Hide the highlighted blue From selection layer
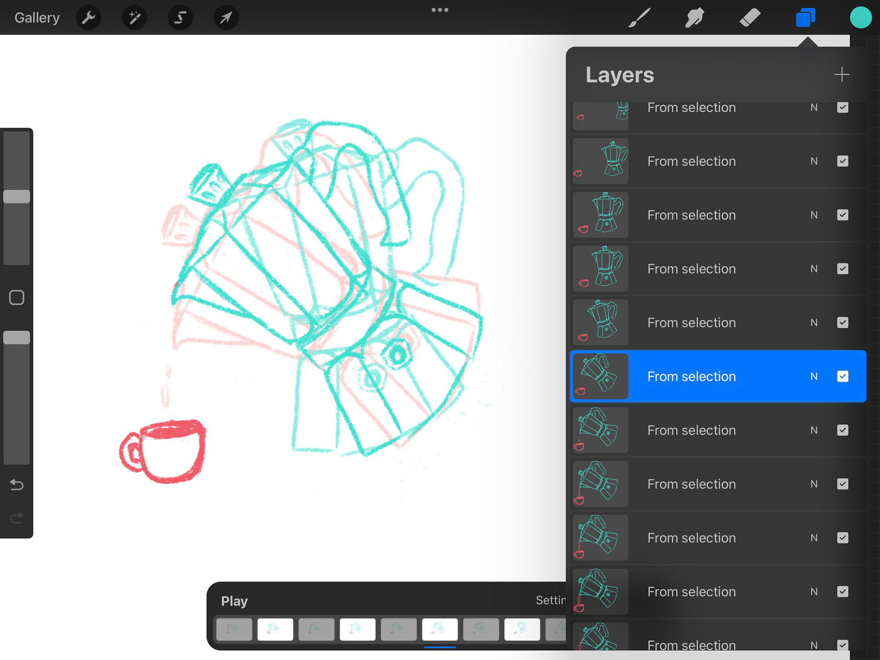The image size is (880, 660). (x=842, y=376)
